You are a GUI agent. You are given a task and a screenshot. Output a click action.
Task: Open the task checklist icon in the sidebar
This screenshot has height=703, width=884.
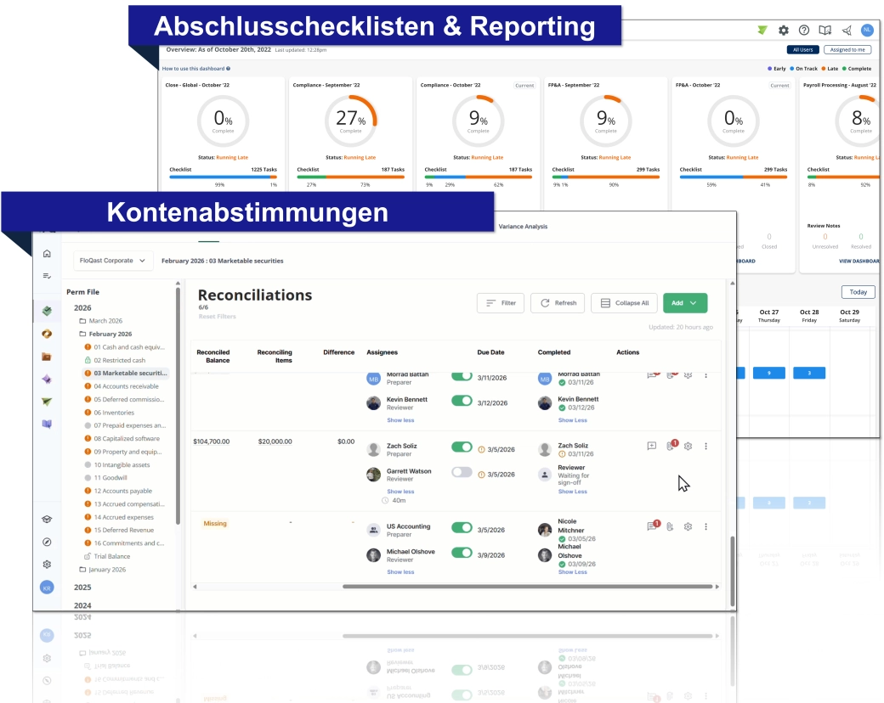coord(47,275)
